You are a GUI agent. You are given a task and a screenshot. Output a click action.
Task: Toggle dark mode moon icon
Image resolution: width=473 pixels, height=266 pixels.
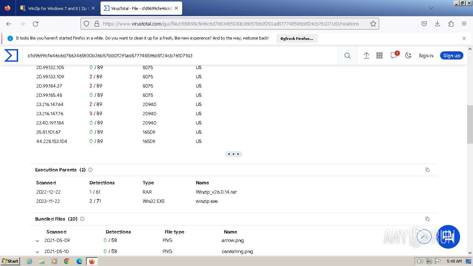tap(408, 55)
